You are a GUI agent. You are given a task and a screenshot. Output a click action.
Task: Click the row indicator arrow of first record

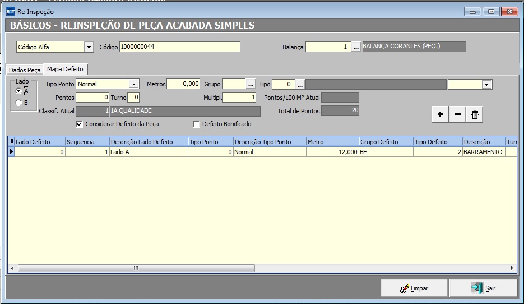[11, 152]
